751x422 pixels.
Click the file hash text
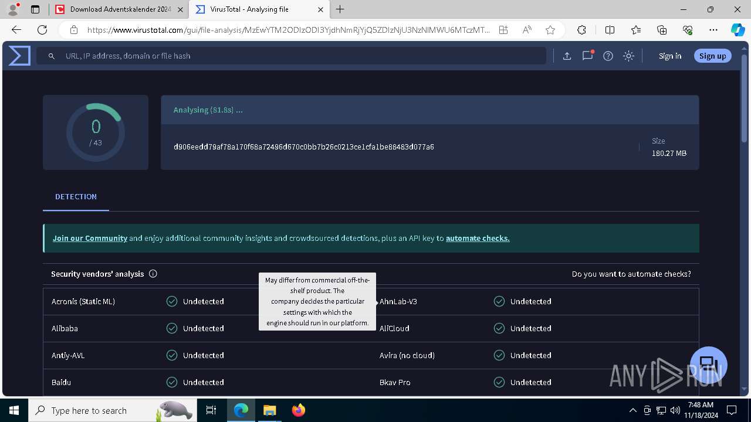coord(304,147)
